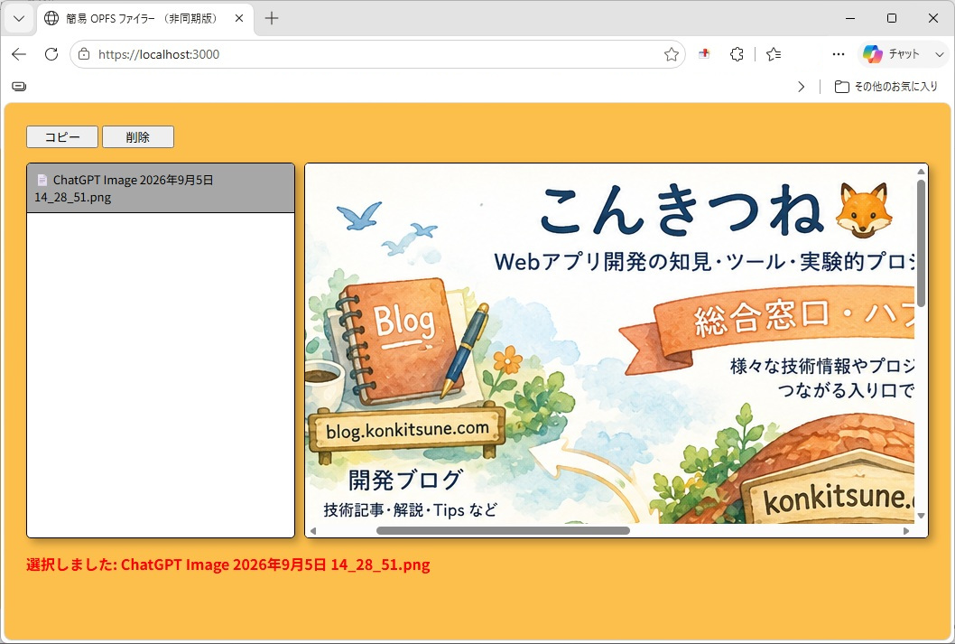
Task: Click the 削除 button
Action: [138, 137]
